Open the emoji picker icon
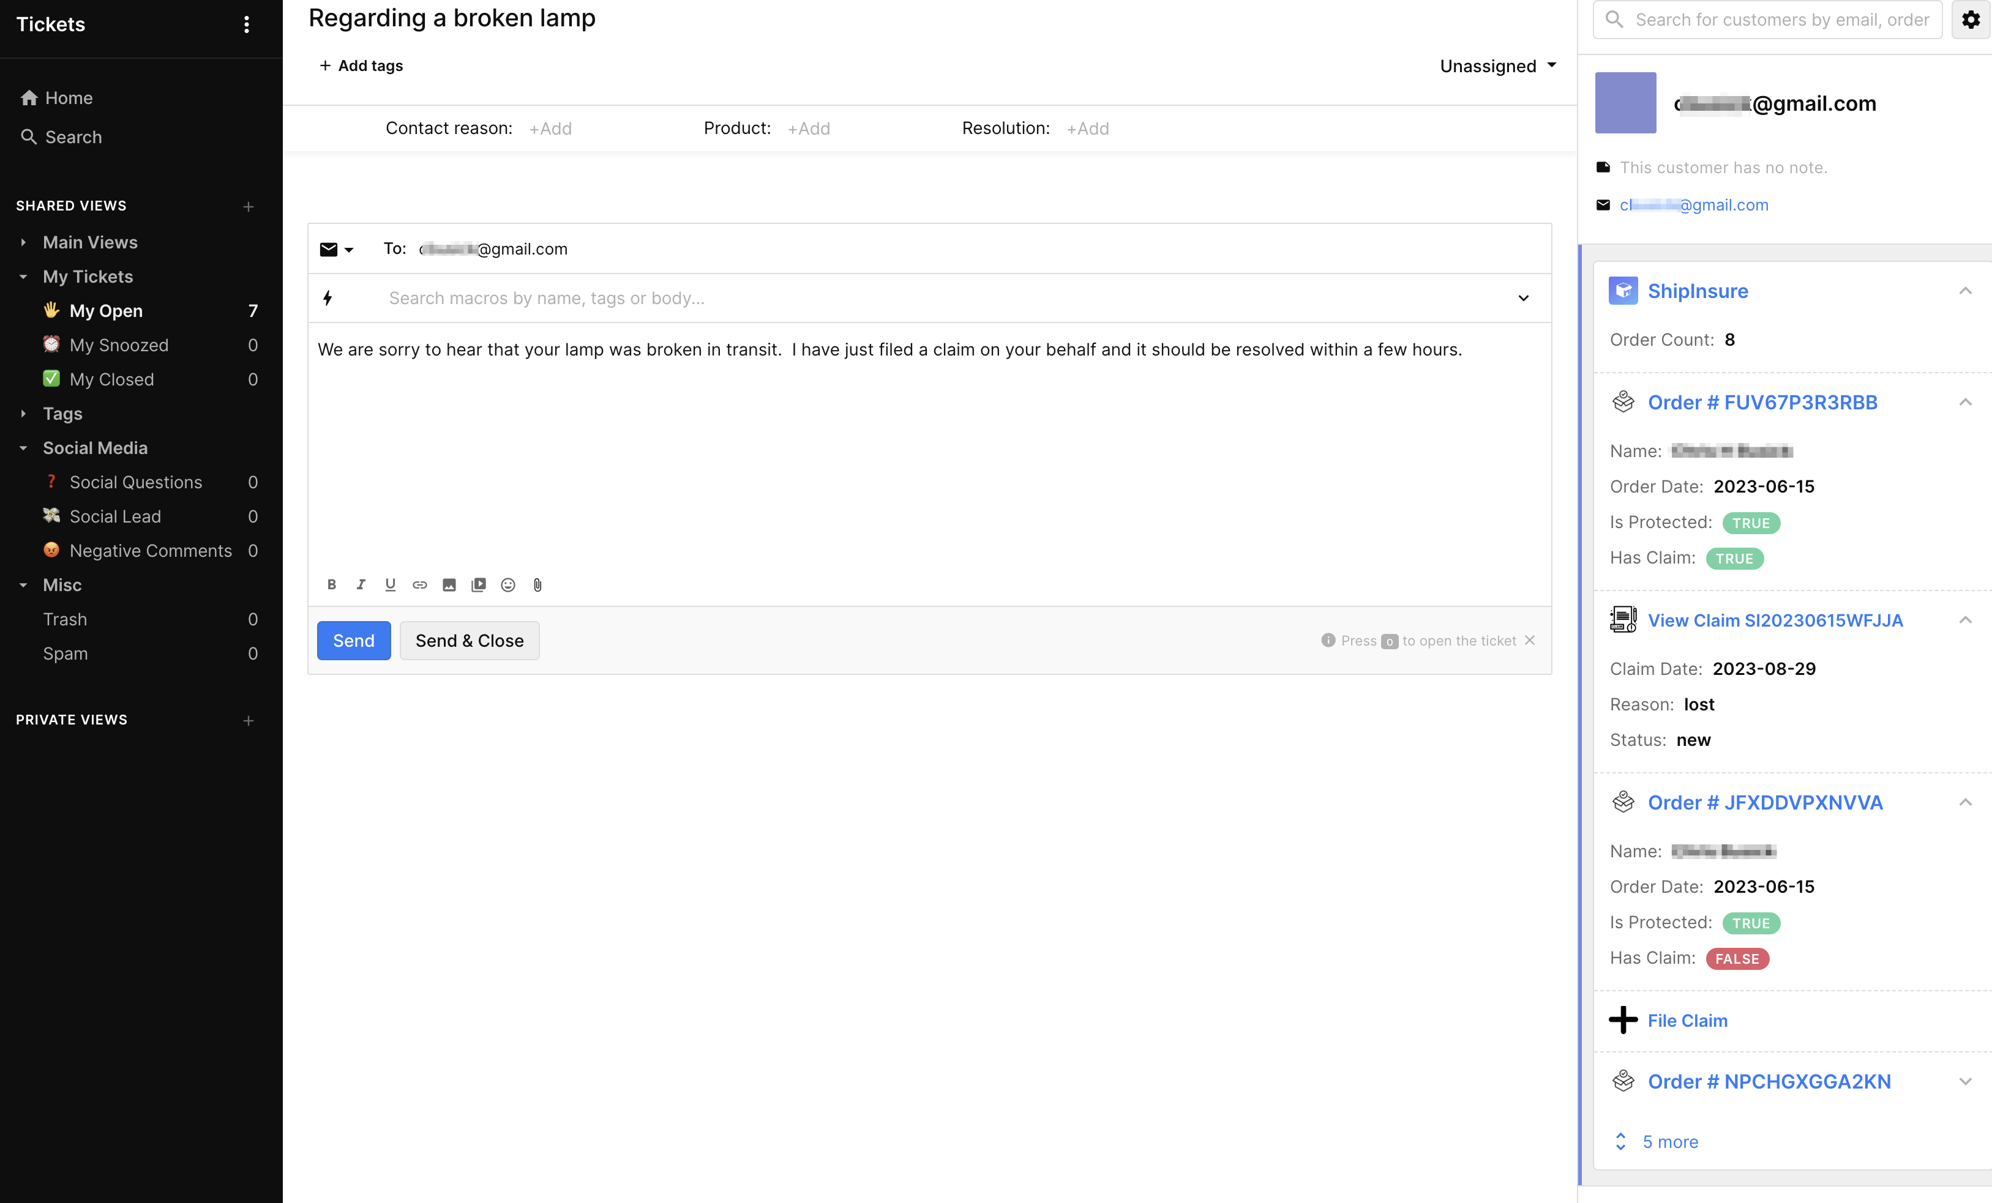The height and width of the screenshot is (1203, 1992). (507, 584)
